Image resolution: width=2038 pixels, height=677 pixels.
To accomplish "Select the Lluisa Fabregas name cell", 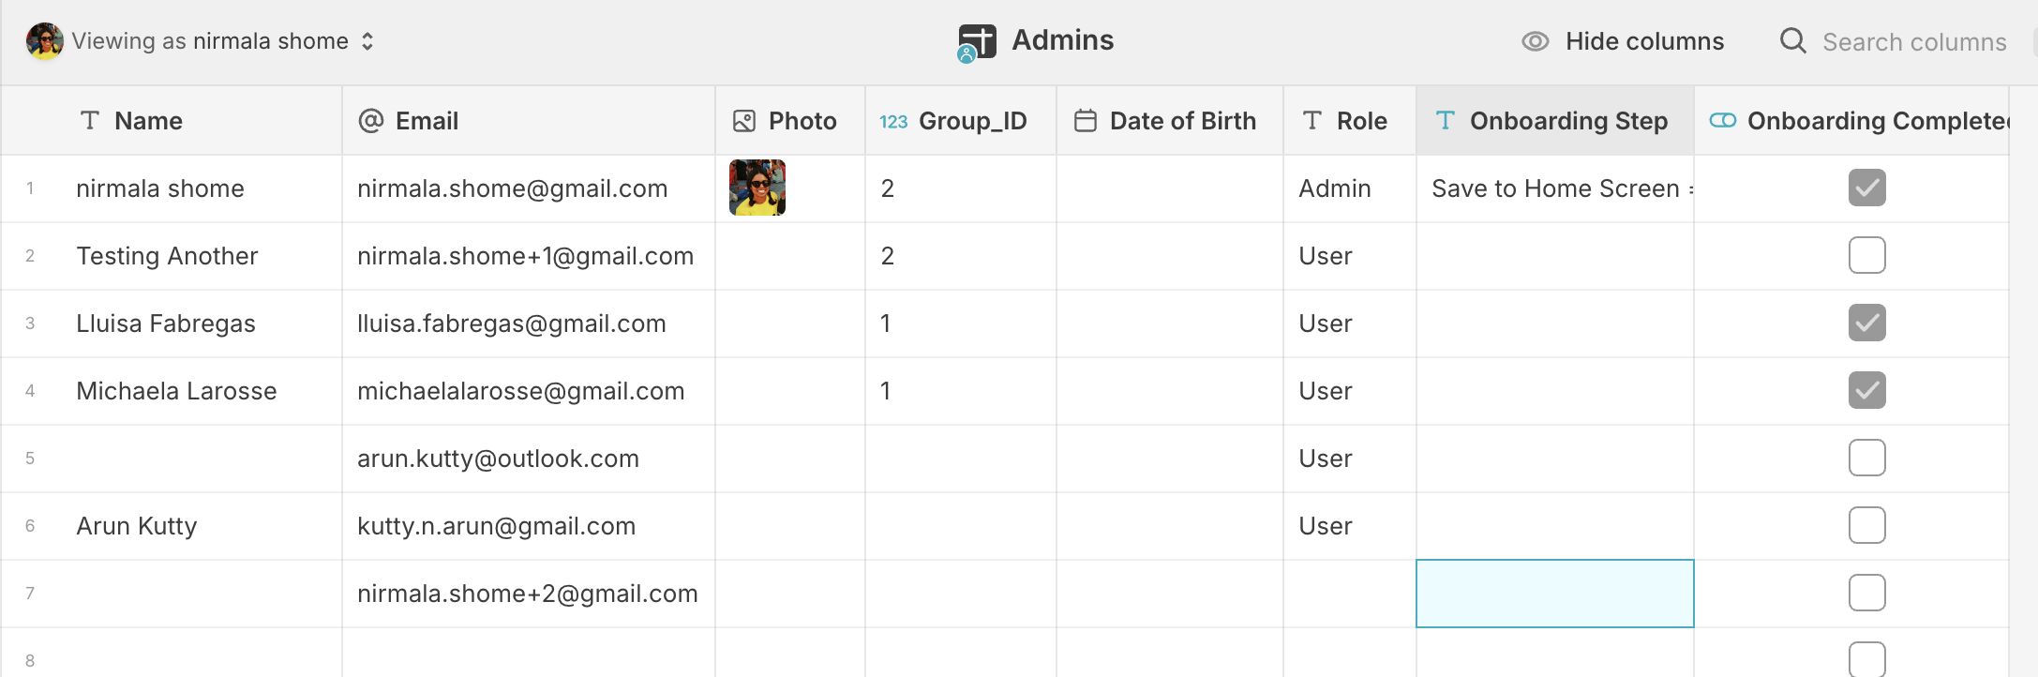I will tap(166, 323).
